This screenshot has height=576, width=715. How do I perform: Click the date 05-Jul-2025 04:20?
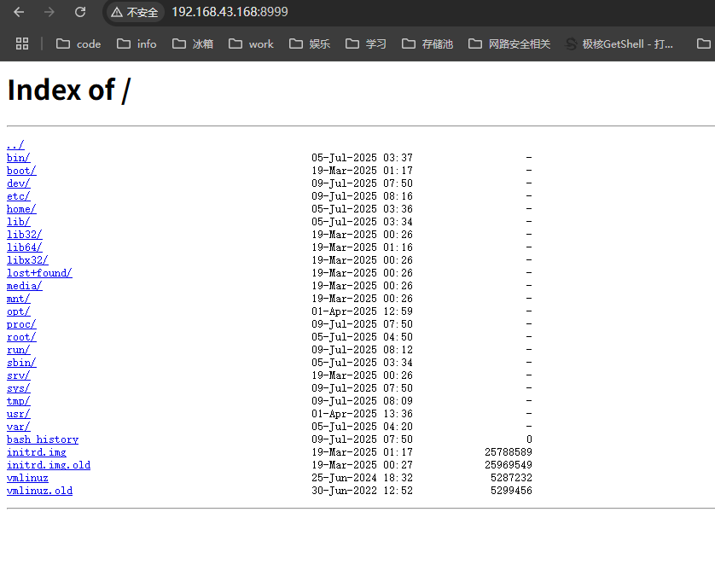(362, 427)
